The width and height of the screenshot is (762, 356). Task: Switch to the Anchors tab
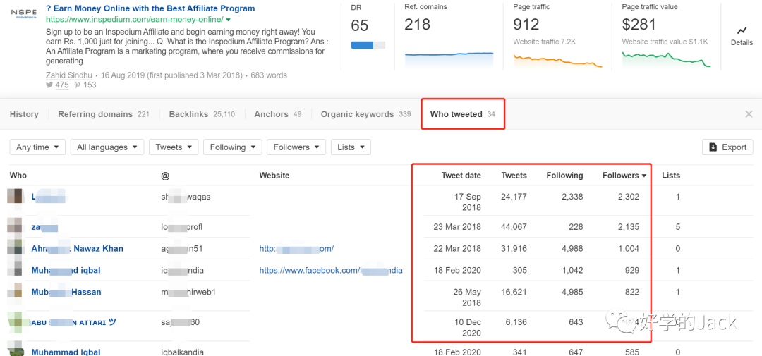(x=277, y=114)
